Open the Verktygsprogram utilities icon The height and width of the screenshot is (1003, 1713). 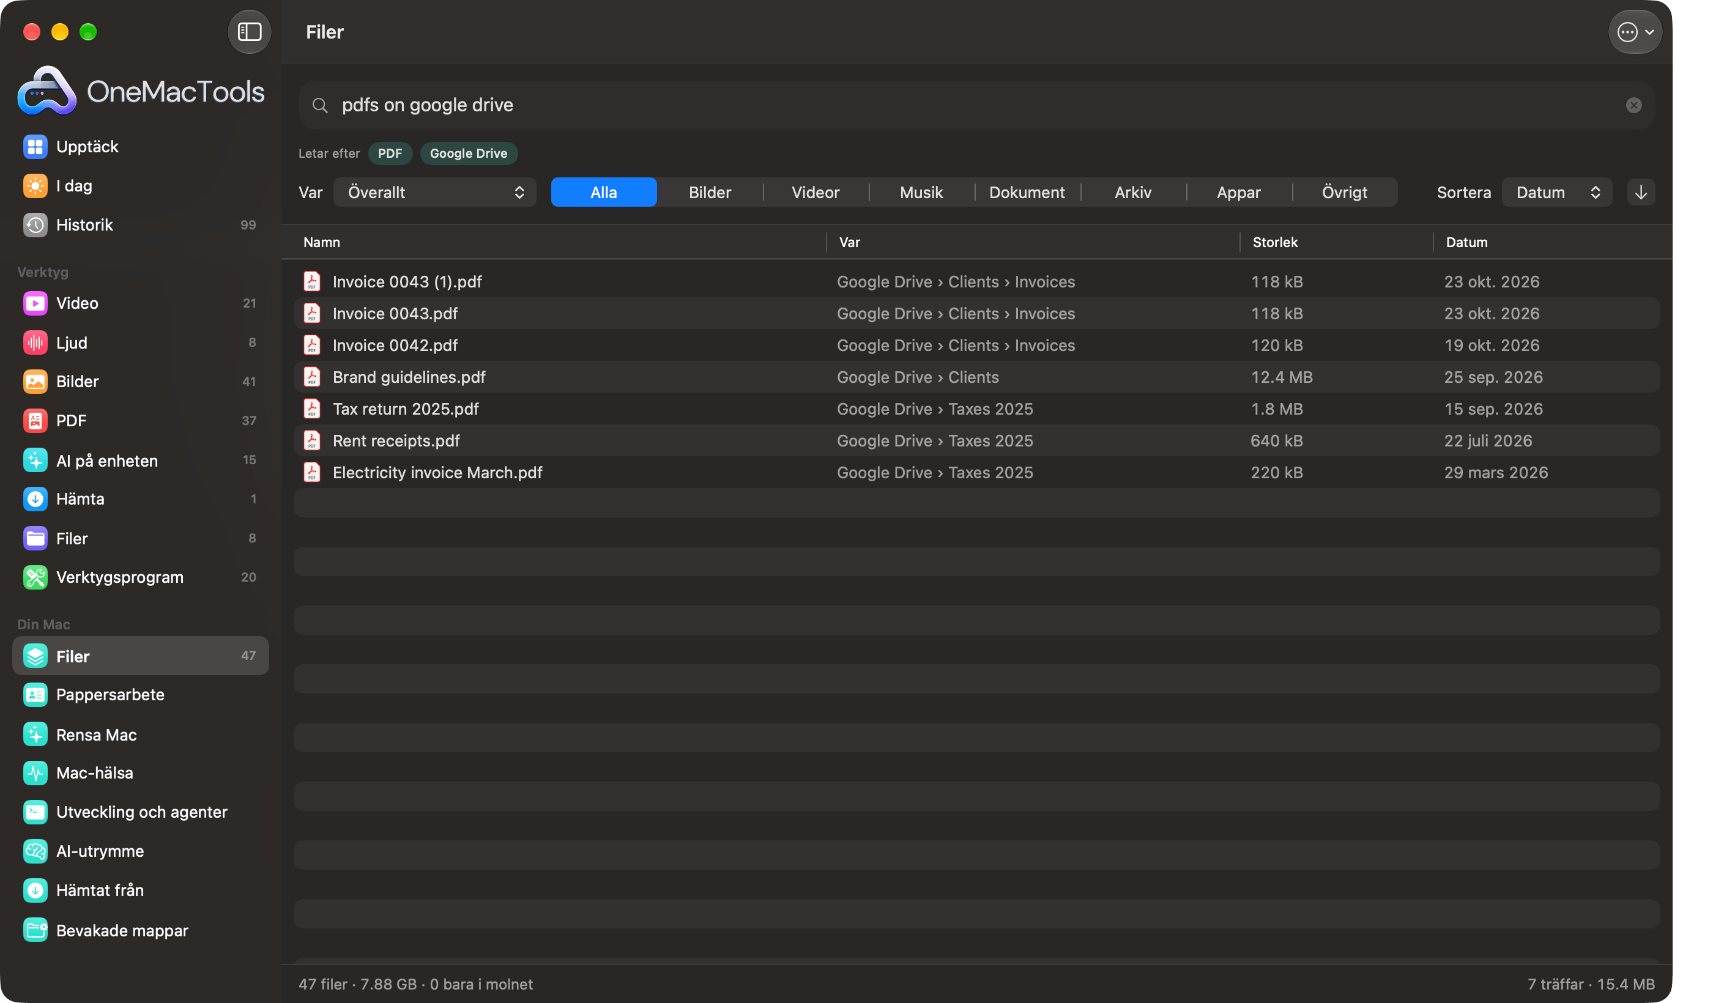(x=35, y=577)
